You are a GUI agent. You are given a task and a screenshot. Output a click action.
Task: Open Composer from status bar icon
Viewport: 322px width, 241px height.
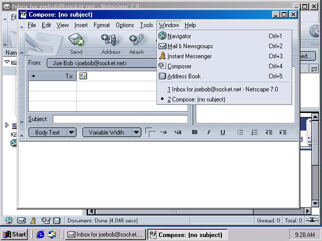pyautogui.click(x=46, y=220)
